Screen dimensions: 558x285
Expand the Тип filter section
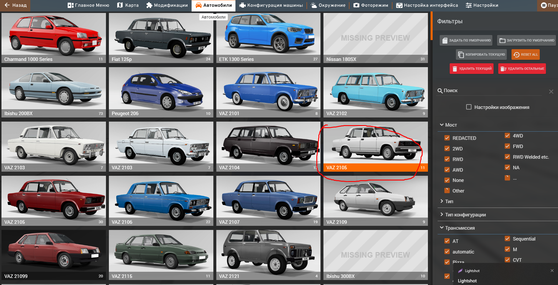point(497,201)
